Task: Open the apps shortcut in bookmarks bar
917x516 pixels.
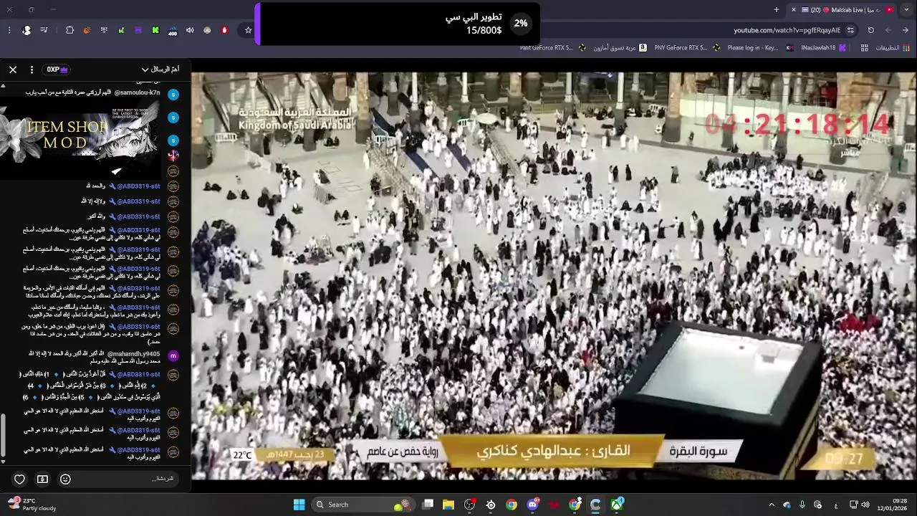Action: click(893, 48)
